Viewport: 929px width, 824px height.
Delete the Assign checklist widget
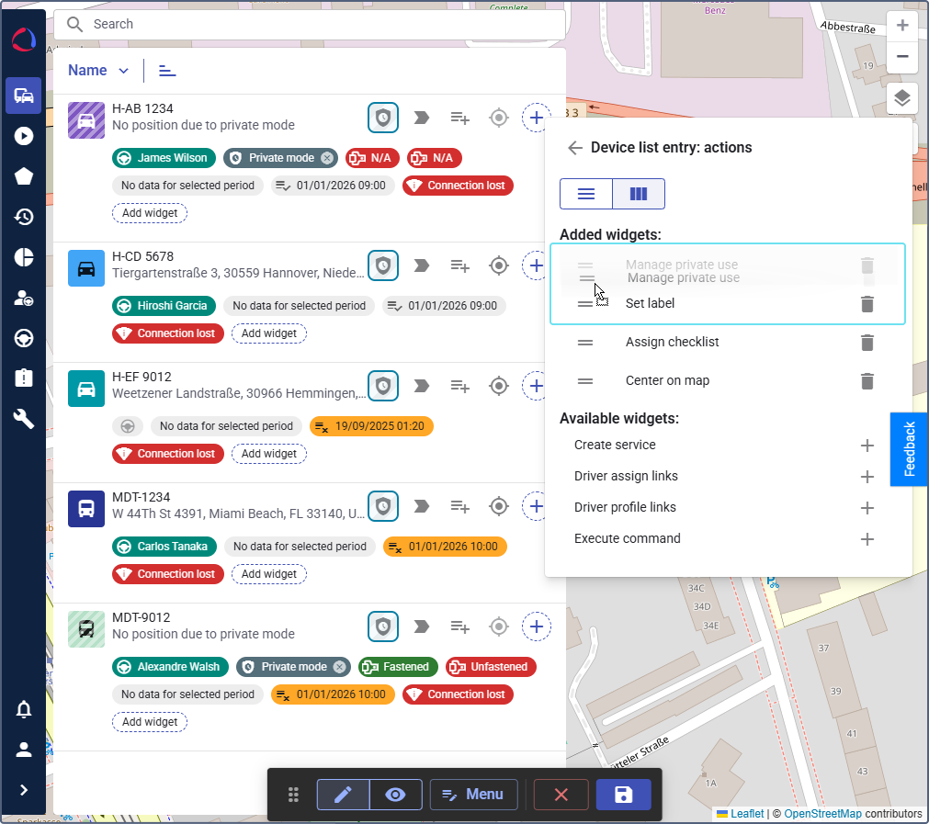867,343
